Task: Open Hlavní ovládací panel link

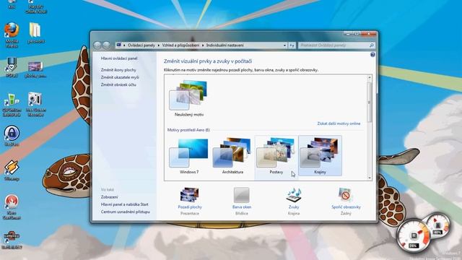Action: coord(119,58)
